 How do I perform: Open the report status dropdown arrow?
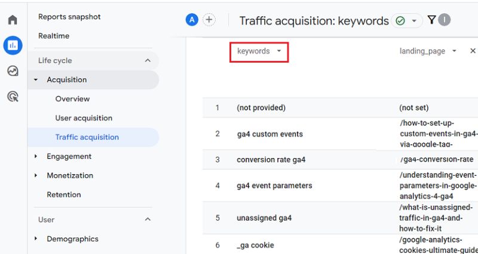(x=414, y=21)
